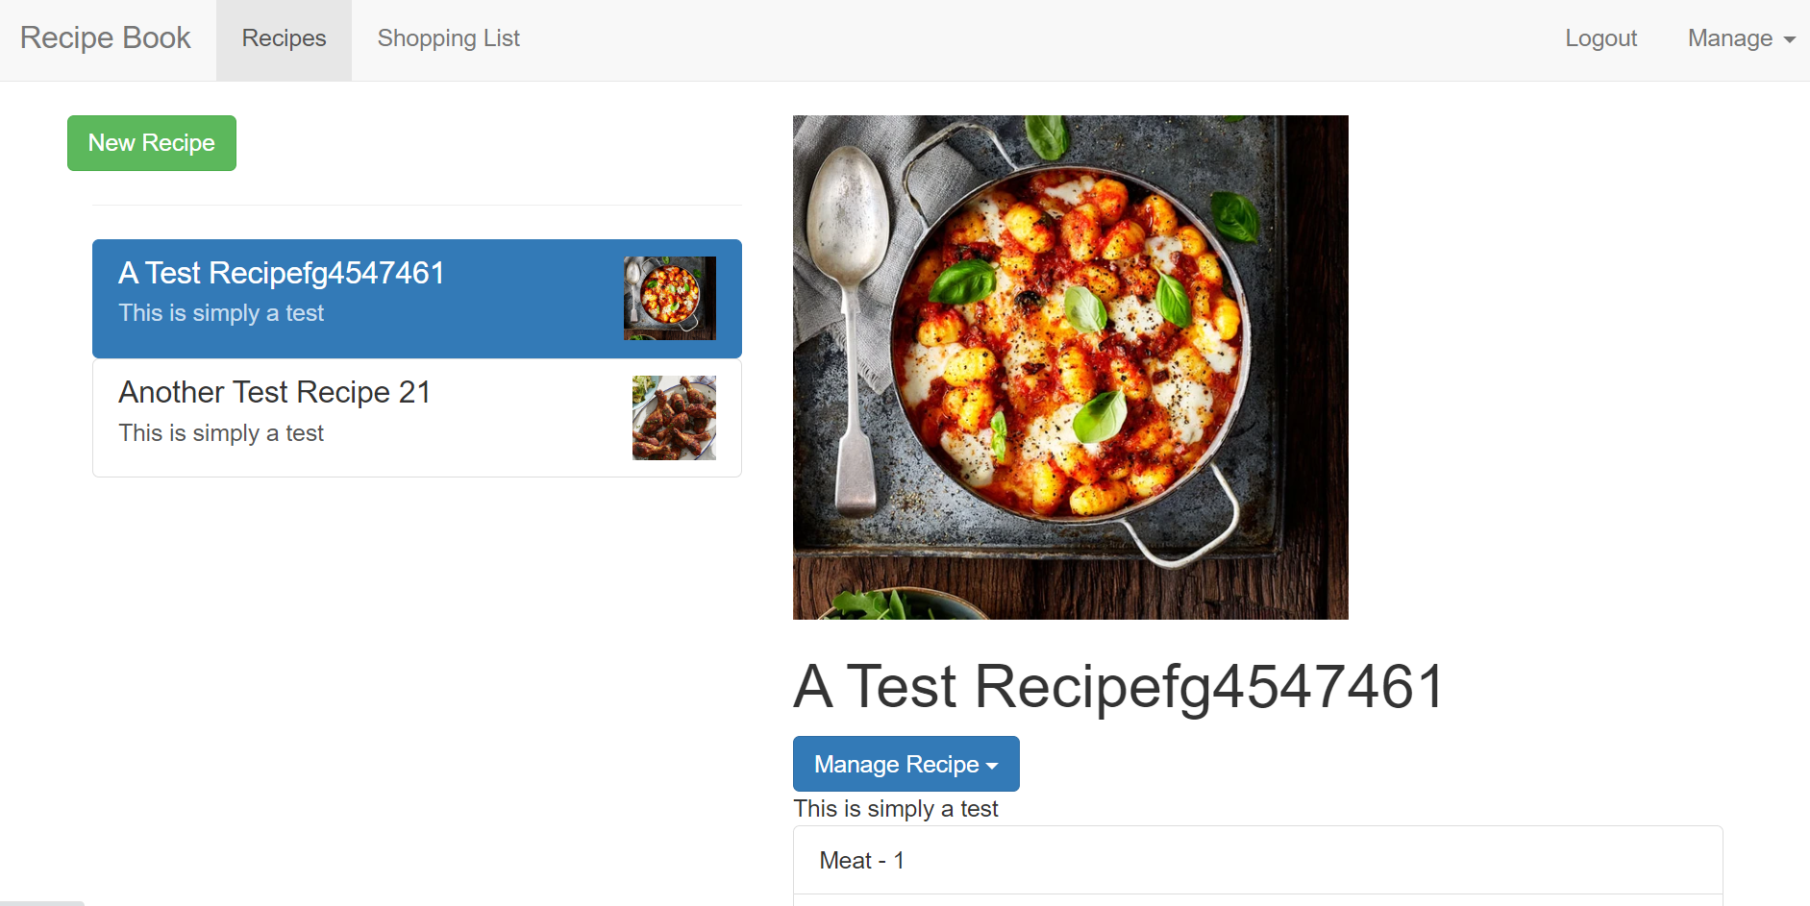
Task: Click description text below Manage Recipe button
Action: click(x=896, y=809)
